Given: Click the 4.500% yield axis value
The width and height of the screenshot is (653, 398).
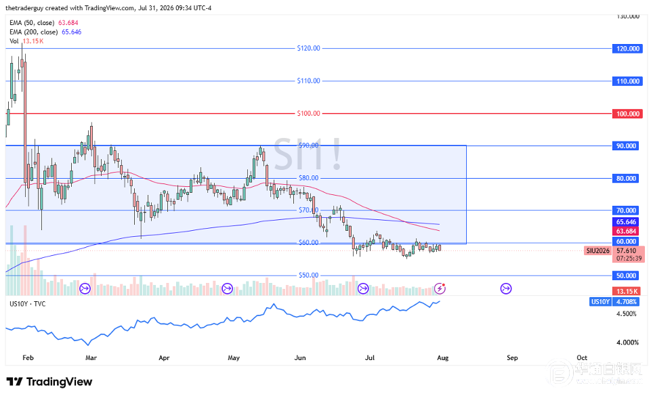Looking at the screenshot, I should click(x=626, y=313).
